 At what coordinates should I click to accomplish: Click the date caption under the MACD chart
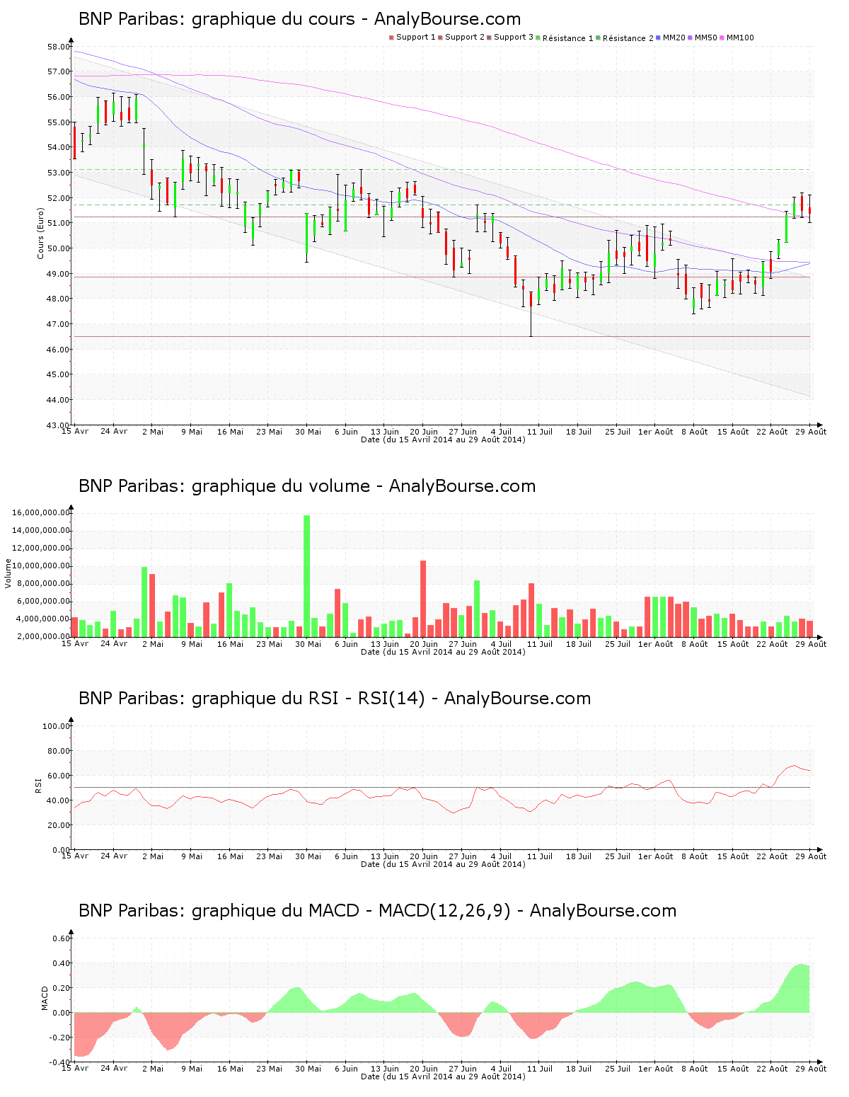pos(443,1076)
